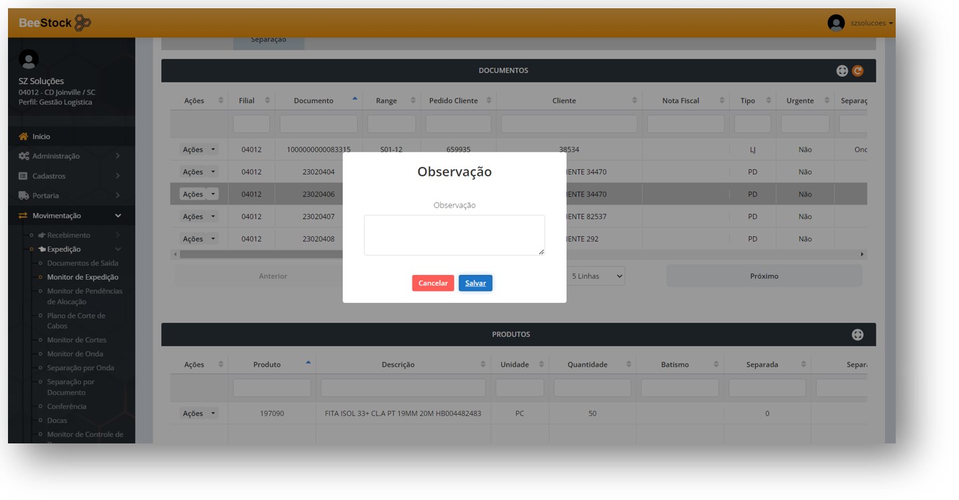
Task: Click the Início home icon in sidebar
Action: coord(24,136)
